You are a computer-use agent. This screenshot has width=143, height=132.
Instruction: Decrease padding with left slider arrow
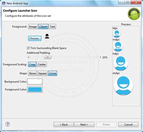[x=29, y=57]
